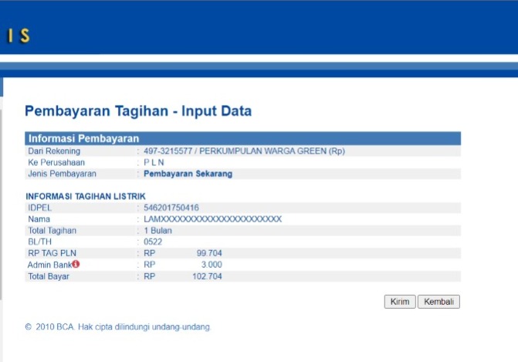
Task: Click the RP TAG PLN amount 99.704
Action: pos(208,253)
